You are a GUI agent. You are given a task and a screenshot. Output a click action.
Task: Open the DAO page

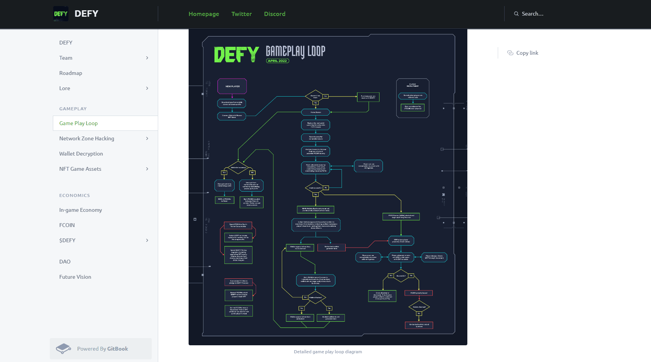point(105,262)
